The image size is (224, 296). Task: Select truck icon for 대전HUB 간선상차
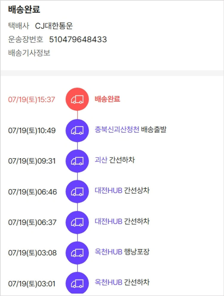click(x=77, y=192)
